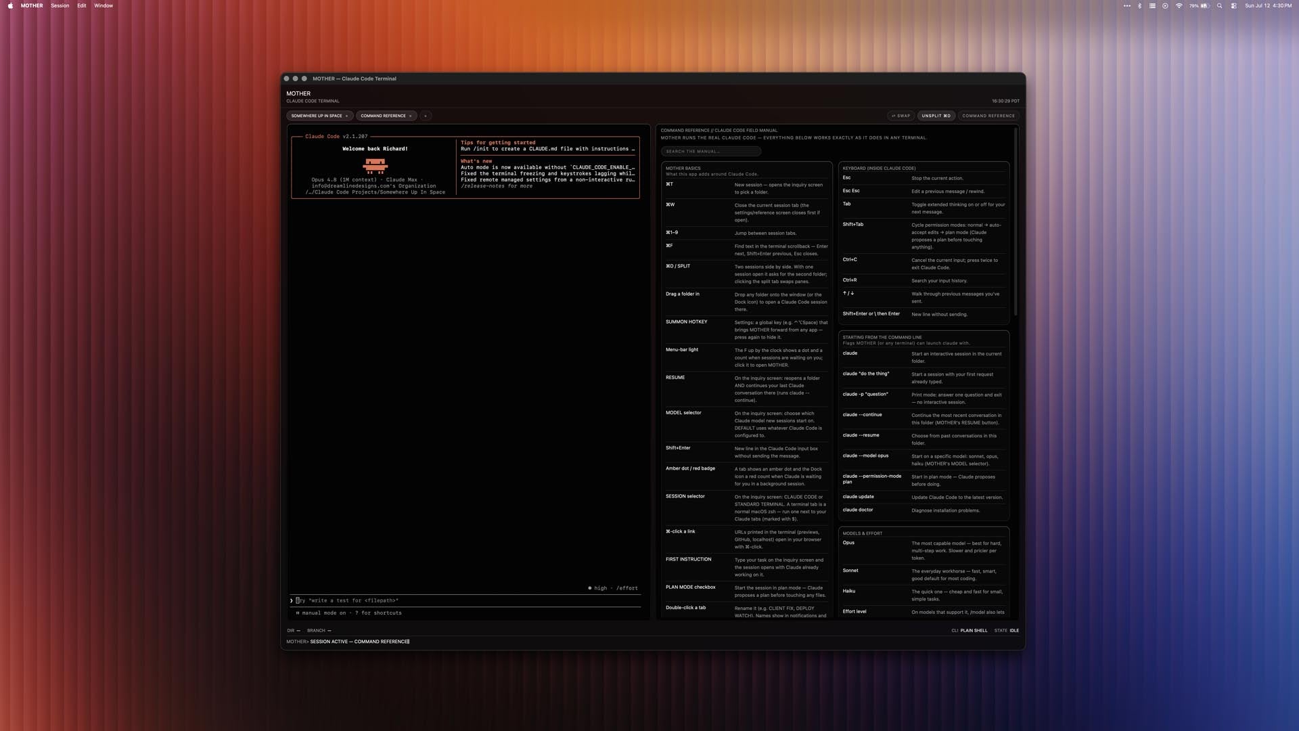Open the Session menu
Viewport: 1299px width, 731px height.
(60, 5)
